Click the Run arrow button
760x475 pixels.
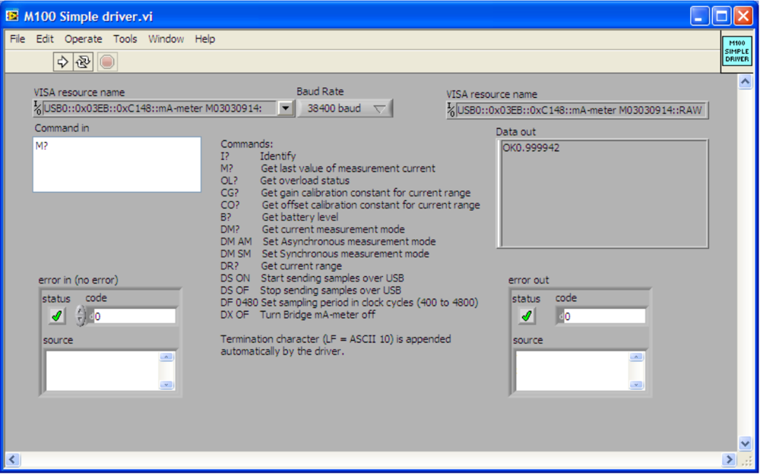point(63,61)
